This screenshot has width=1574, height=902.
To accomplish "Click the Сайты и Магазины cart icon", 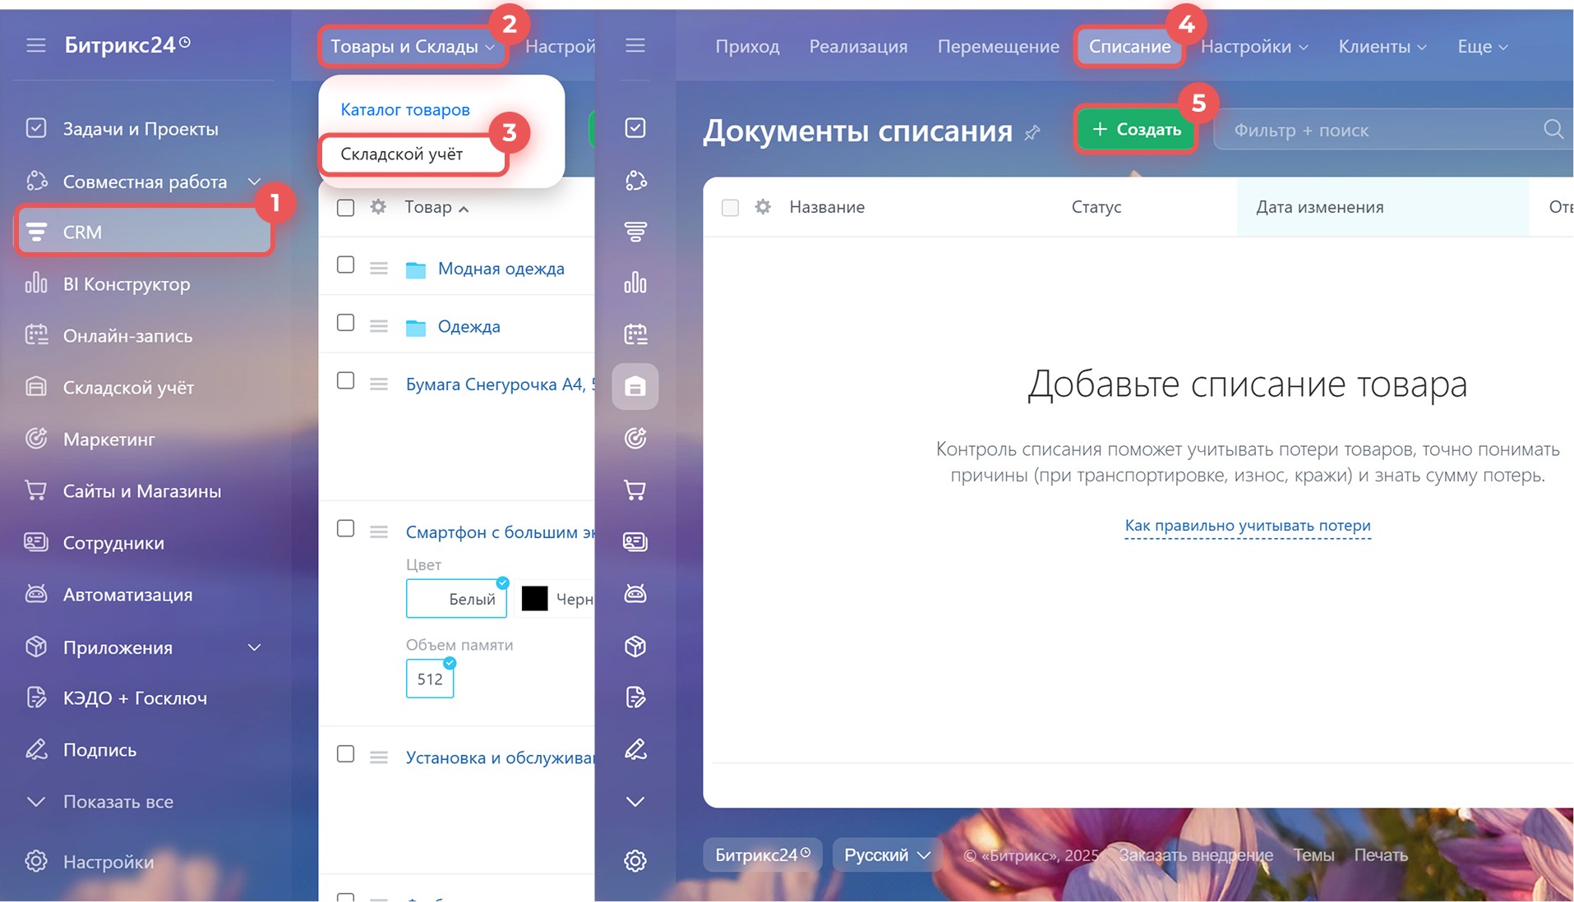I will pyautogui.click(x=36, y=490).
